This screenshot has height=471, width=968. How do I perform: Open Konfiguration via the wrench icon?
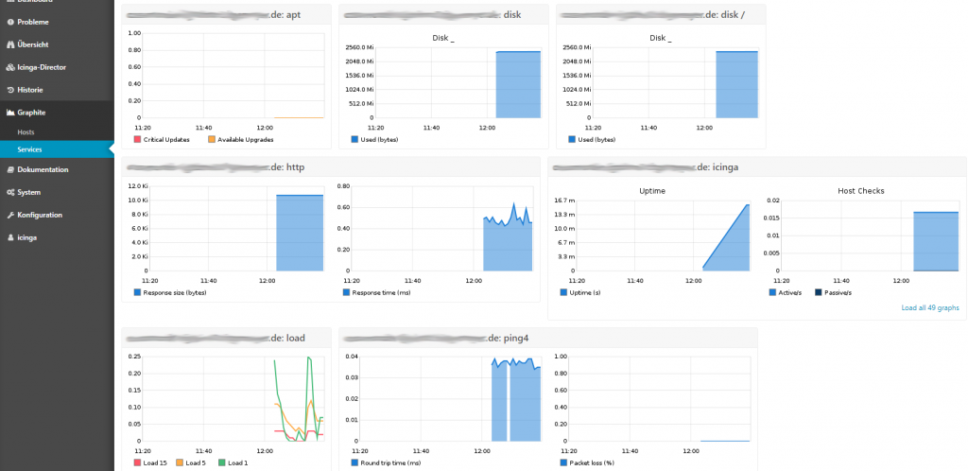(10, 215)
